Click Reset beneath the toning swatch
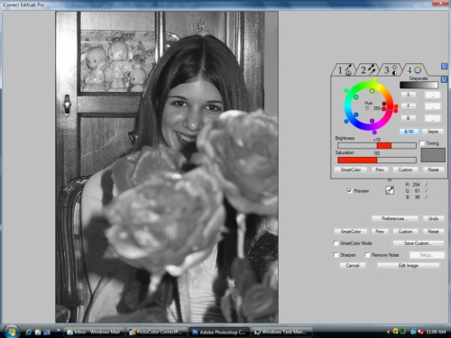The image size is (451, 338). pos(433,170)
